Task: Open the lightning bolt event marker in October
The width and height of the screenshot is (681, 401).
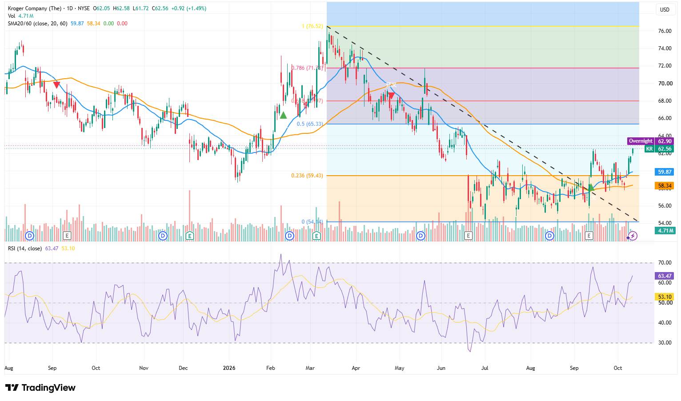Action: click(633, 236)
